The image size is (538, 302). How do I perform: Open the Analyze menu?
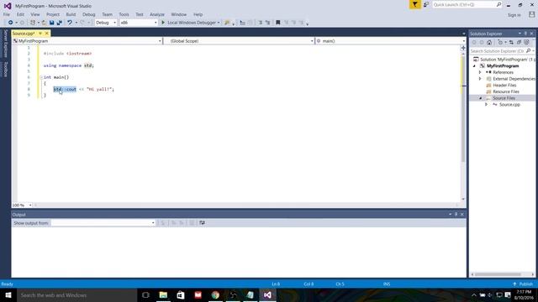157,14
